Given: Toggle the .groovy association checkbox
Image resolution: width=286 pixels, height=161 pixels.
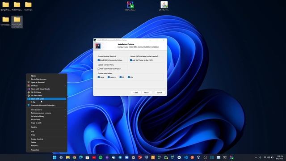Looking at the screenshot, I should (109, 77).
